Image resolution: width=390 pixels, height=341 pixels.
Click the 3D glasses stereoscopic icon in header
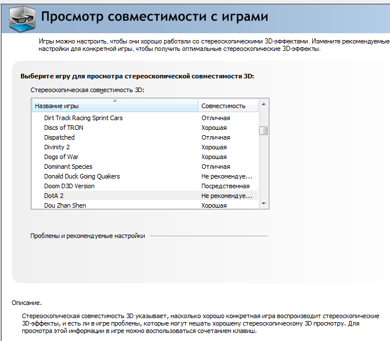pyautogui.click(x=22, y=19)
